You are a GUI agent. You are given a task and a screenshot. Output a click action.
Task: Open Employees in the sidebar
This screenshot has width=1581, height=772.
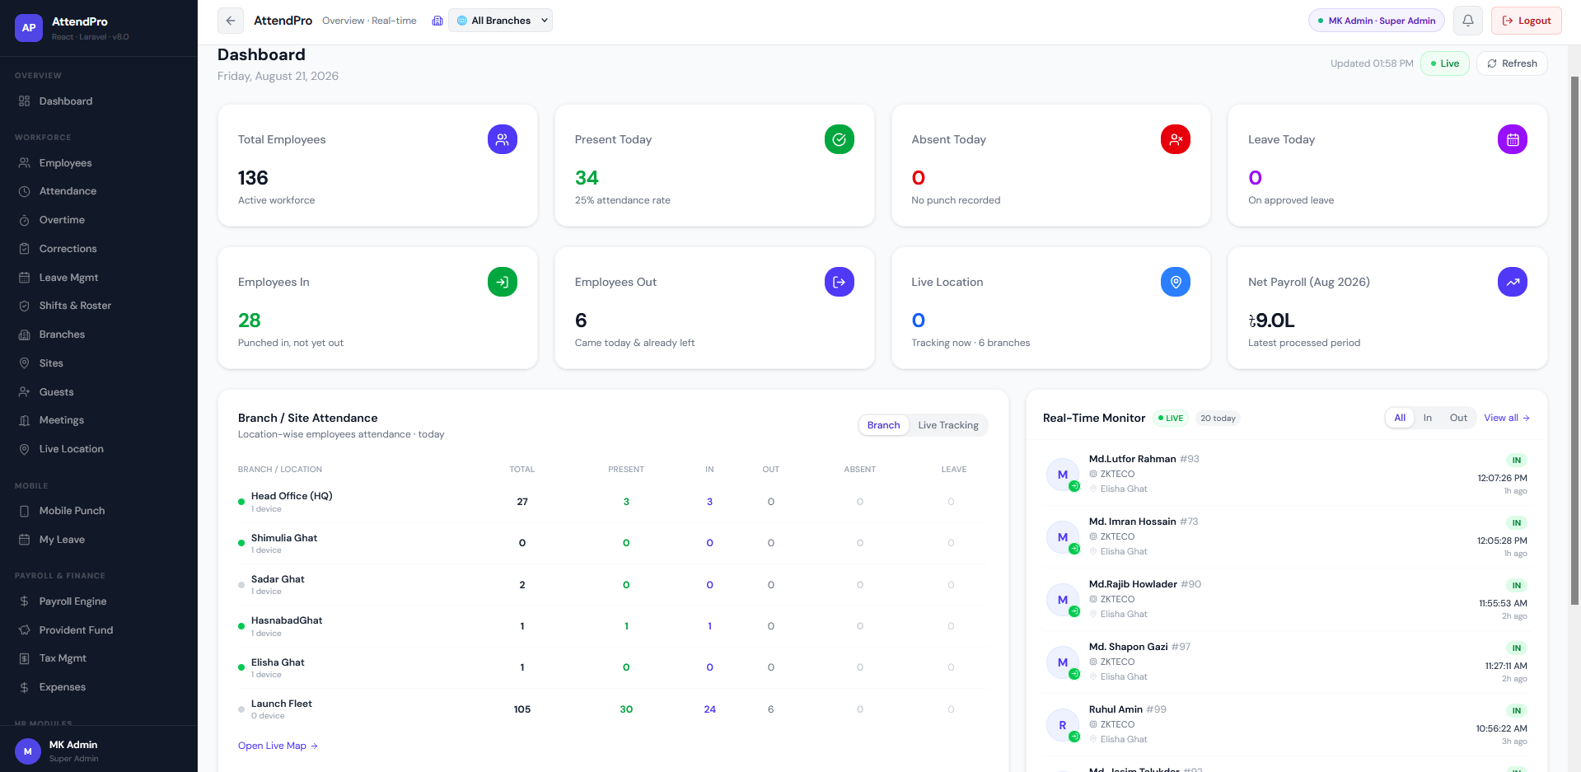(x=99, y=163)
